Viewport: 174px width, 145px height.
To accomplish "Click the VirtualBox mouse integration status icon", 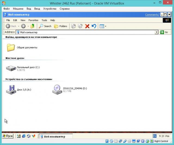I will 147,141.
